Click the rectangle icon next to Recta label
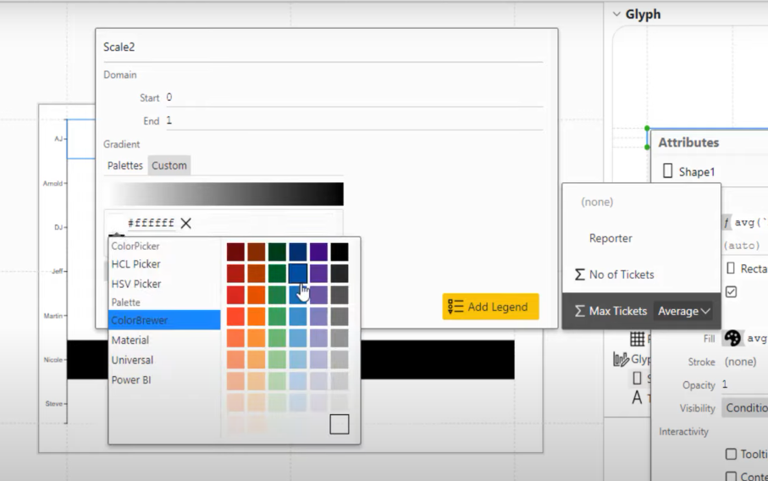Viewport: 768px width, 481px height. pyautogui.click(x=731, y=268)
